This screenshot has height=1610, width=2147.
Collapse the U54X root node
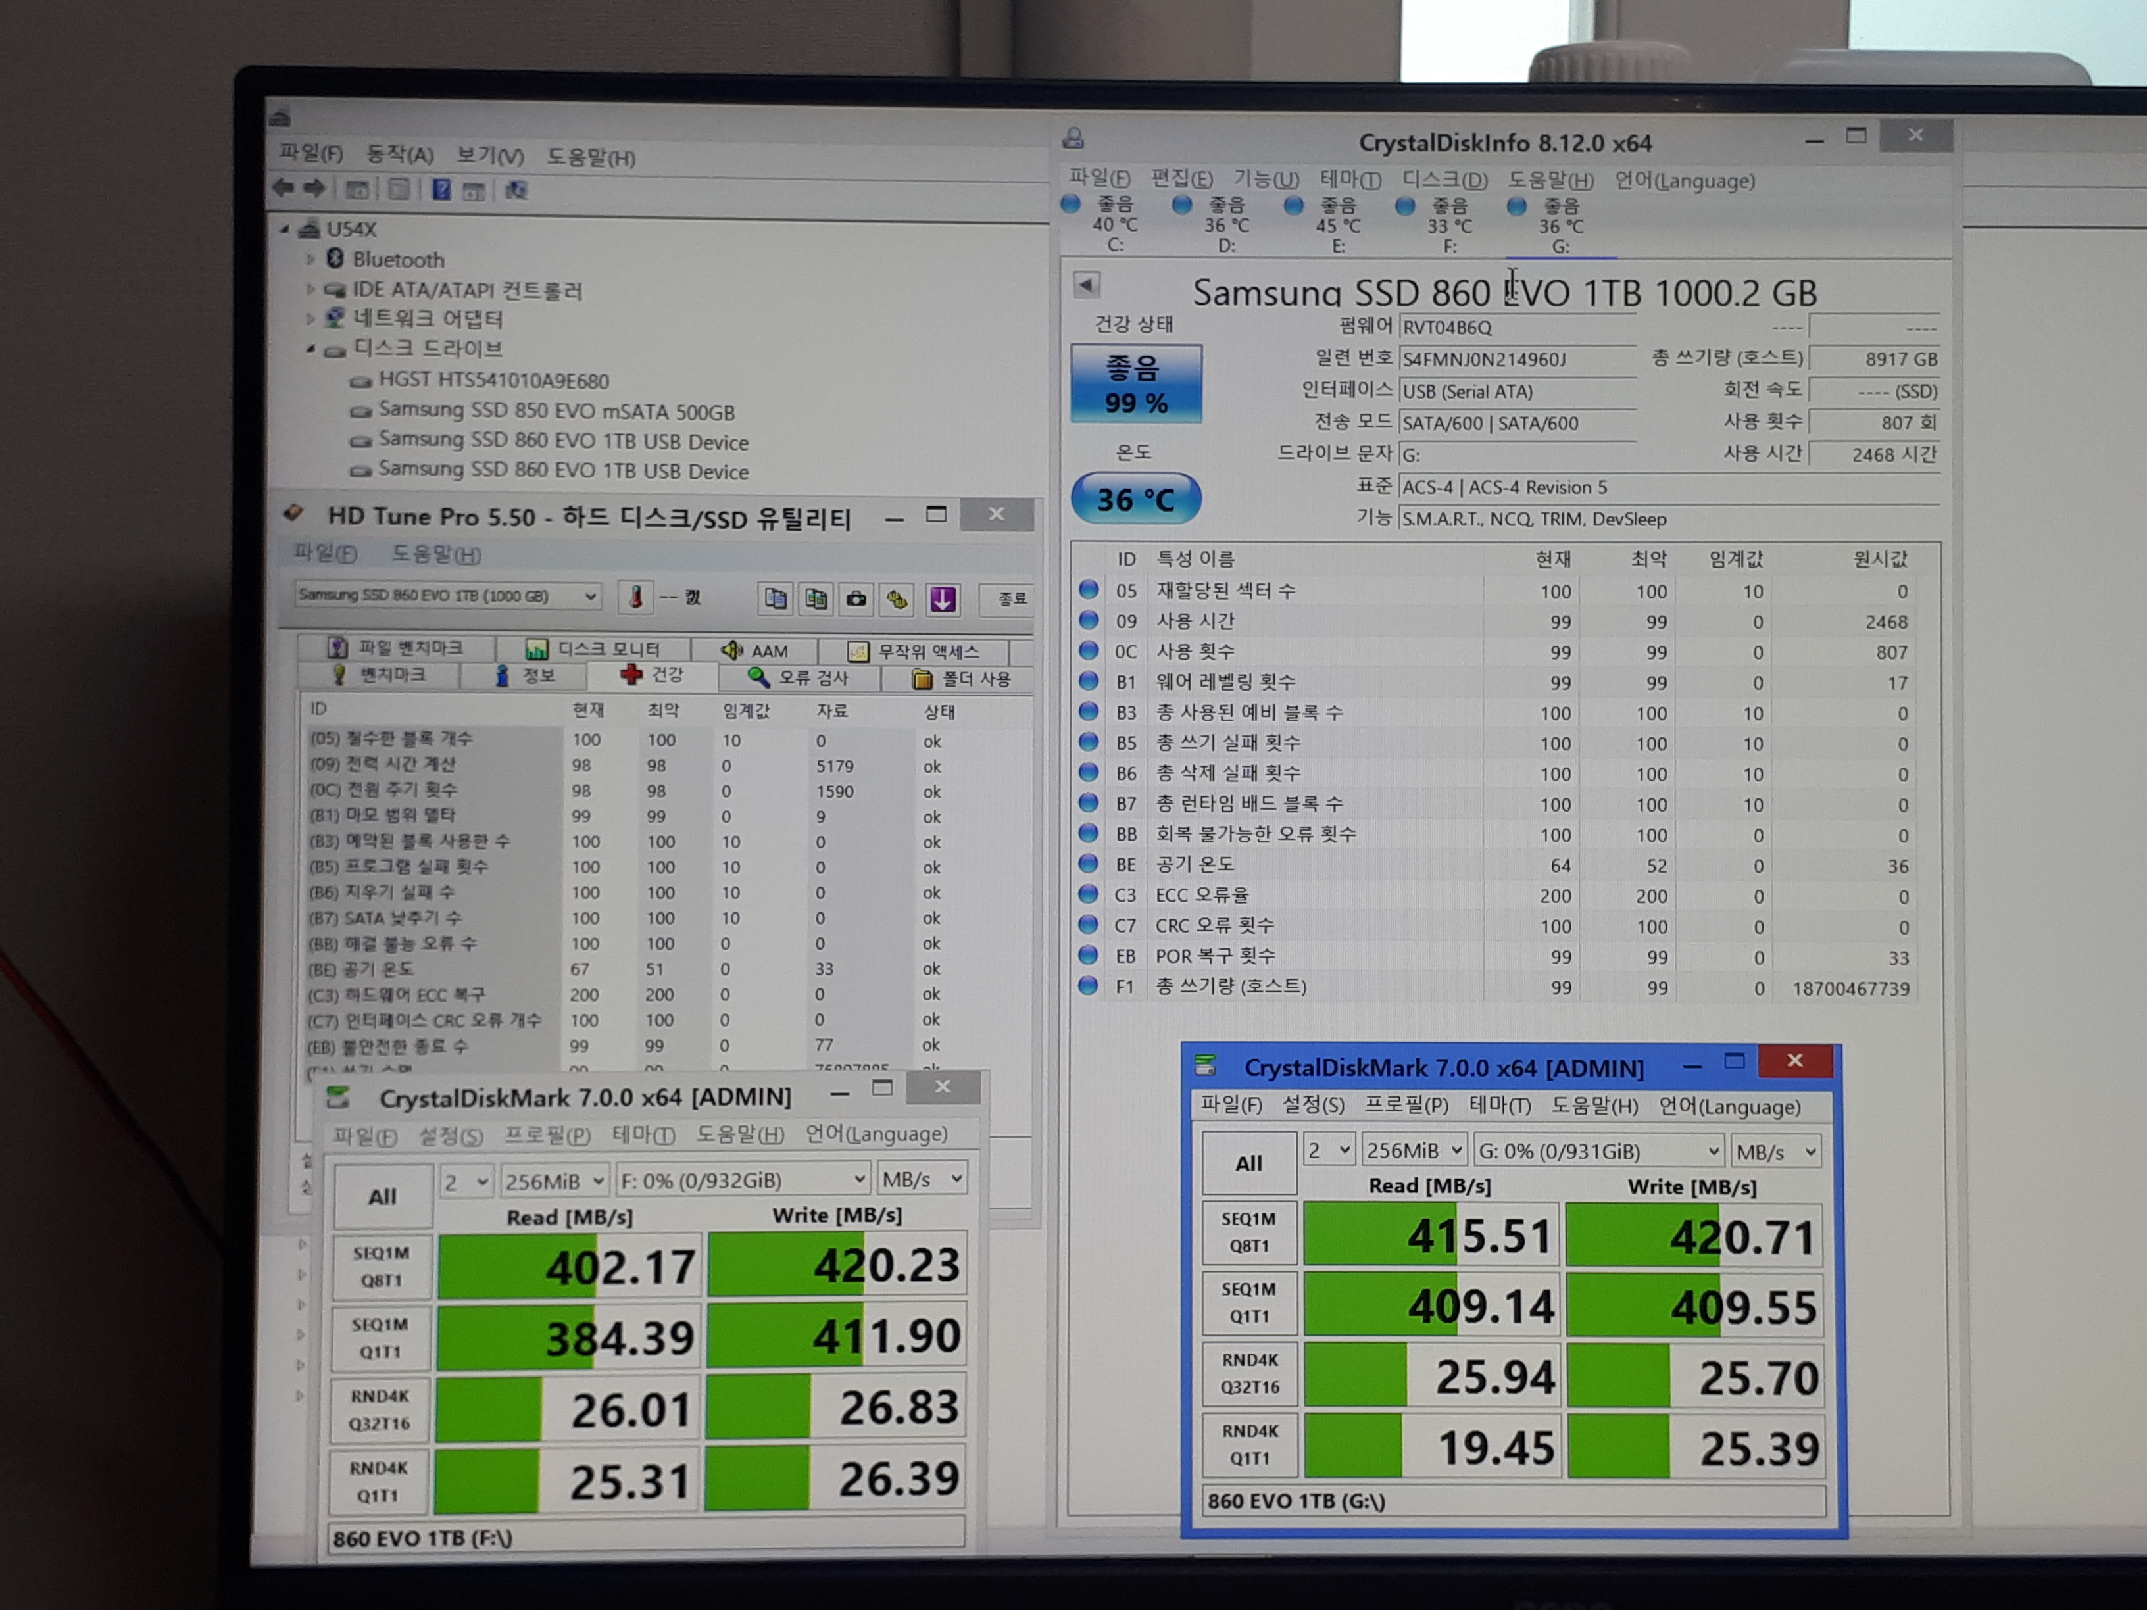coord(284,230)
